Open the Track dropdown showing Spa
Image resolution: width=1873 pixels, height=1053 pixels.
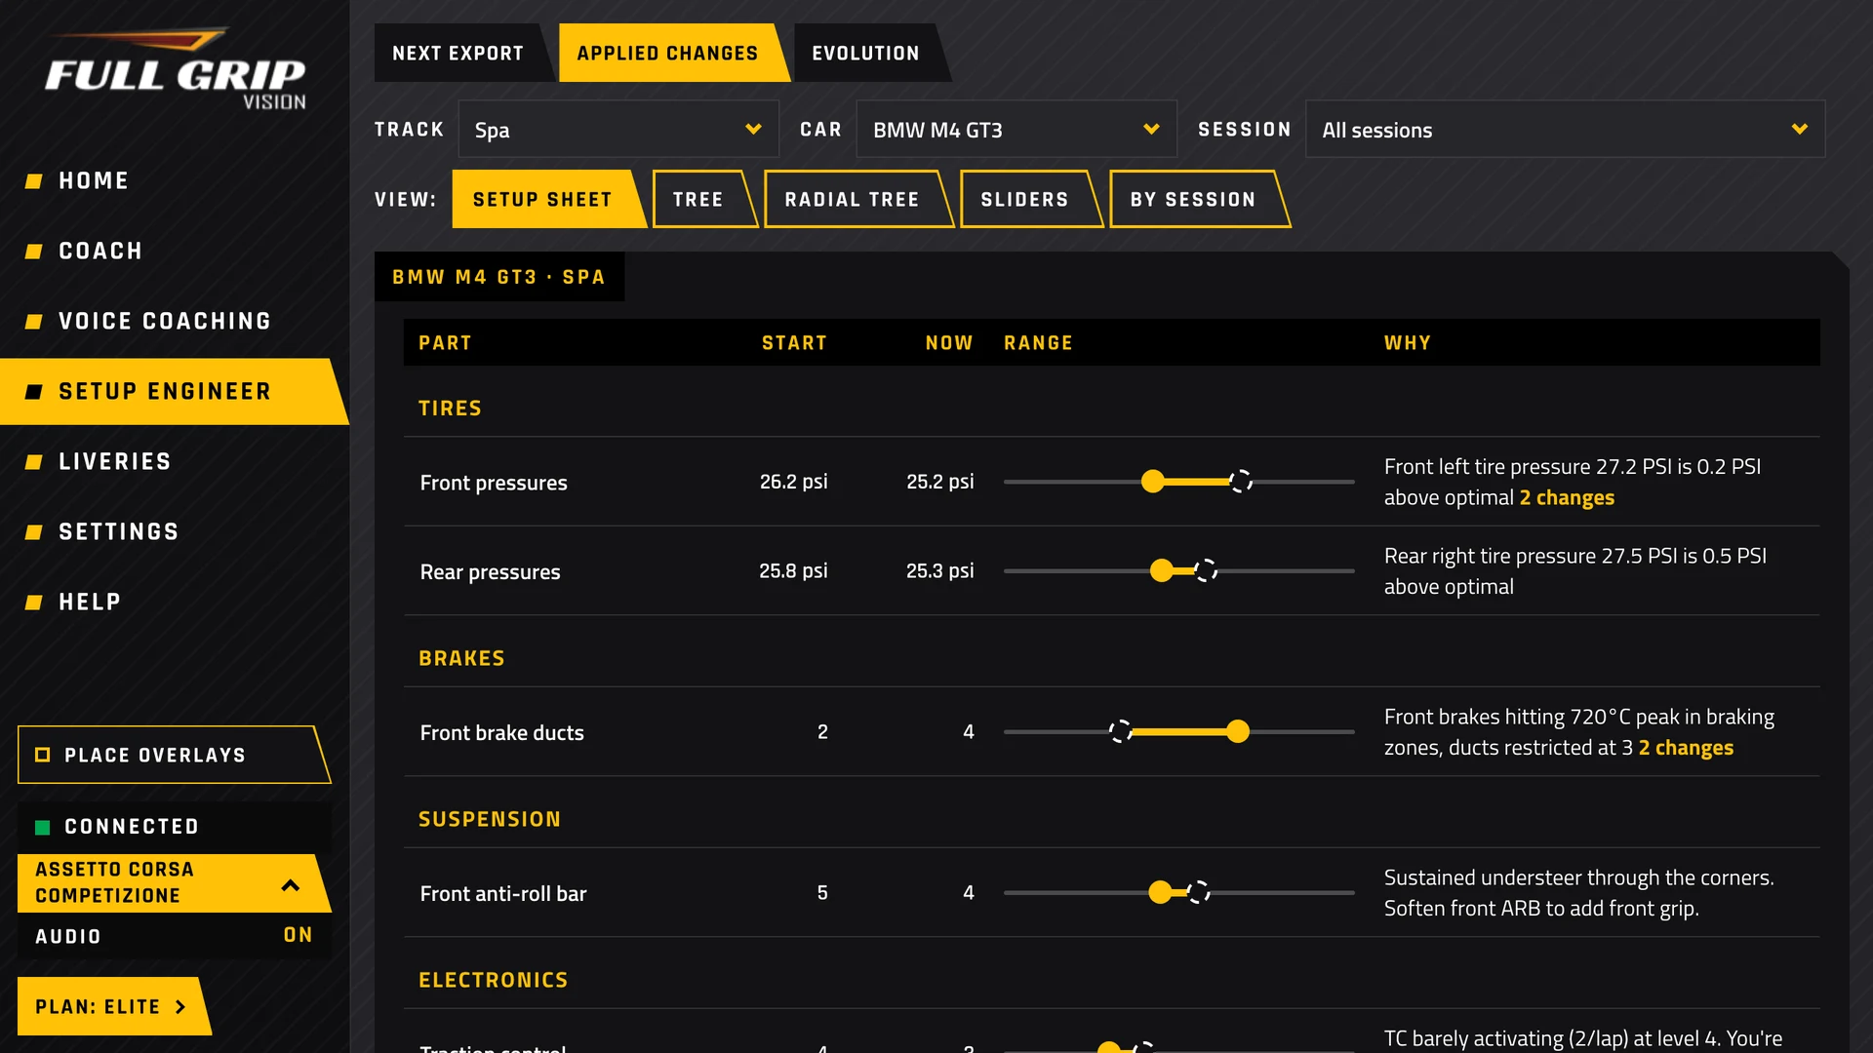click(x=618, y=130)
